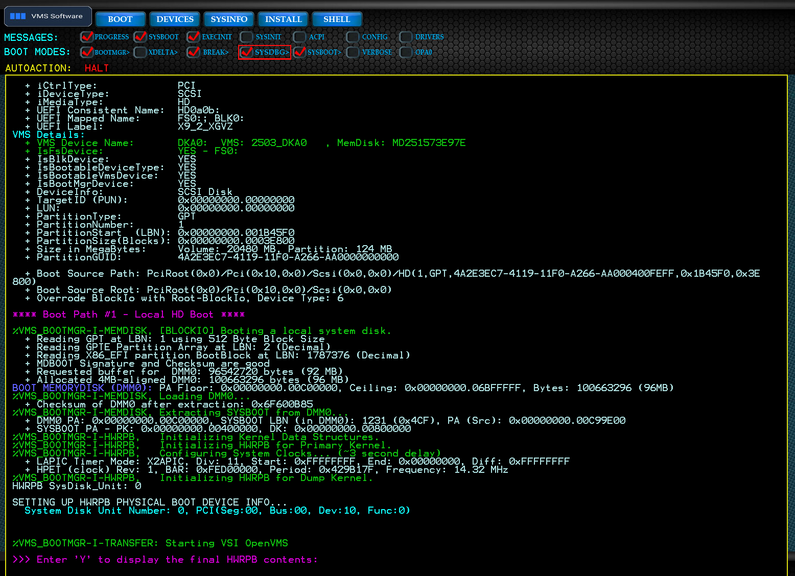Click the 'Enter Y to display the final HWRPB' prompt

tap(165, 560)
